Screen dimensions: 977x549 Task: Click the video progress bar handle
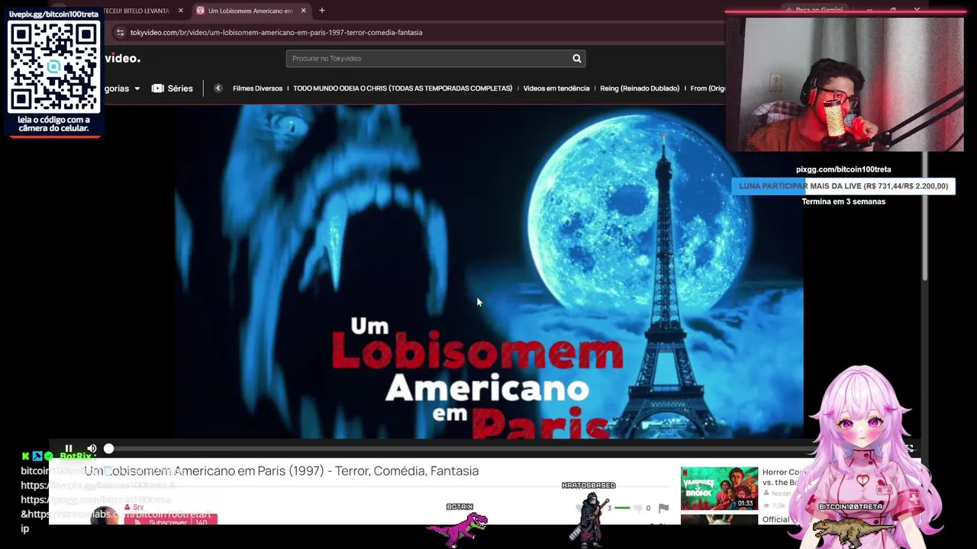[x=108, y=449]
